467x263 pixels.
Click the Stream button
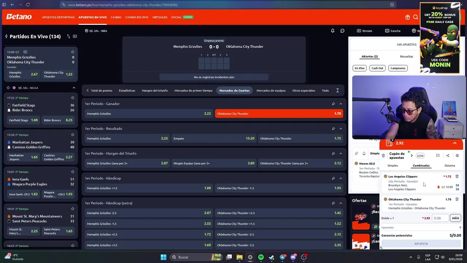(x=364, y=31)
